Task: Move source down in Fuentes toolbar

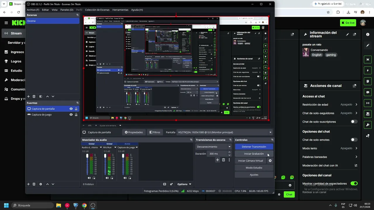Action: 53,184
